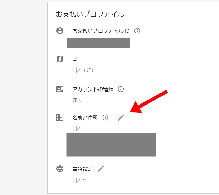Image resolution: width=219 pixels, height=195 pixels.
Task: Edit 名前と住所 using the pencil icon
Action: pyautogui.click(x=121, y=117)
